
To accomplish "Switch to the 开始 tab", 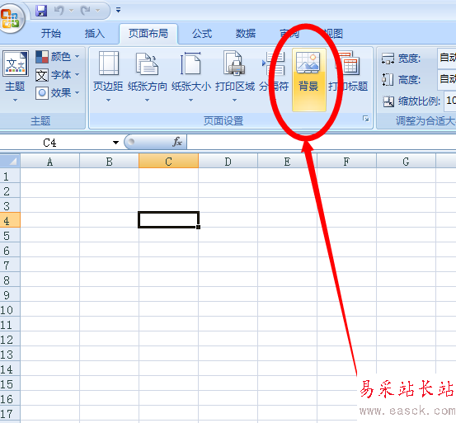I will point(51,34).
